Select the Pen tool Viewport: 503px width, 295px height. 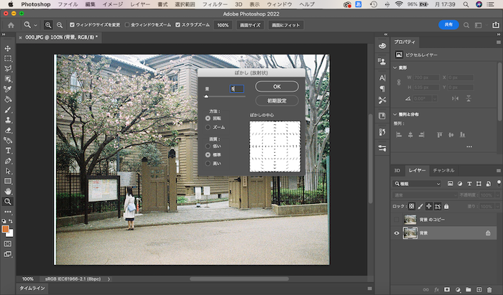(x=8, y=161)
